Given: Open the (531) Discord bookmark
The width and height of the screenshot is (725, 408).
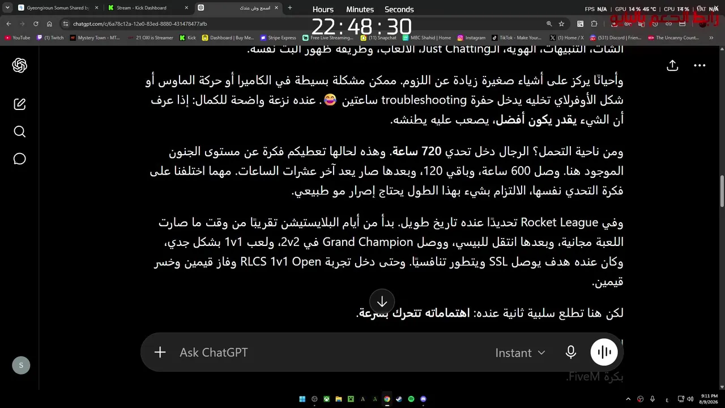Looking at the screenshot, I should 616,38.
